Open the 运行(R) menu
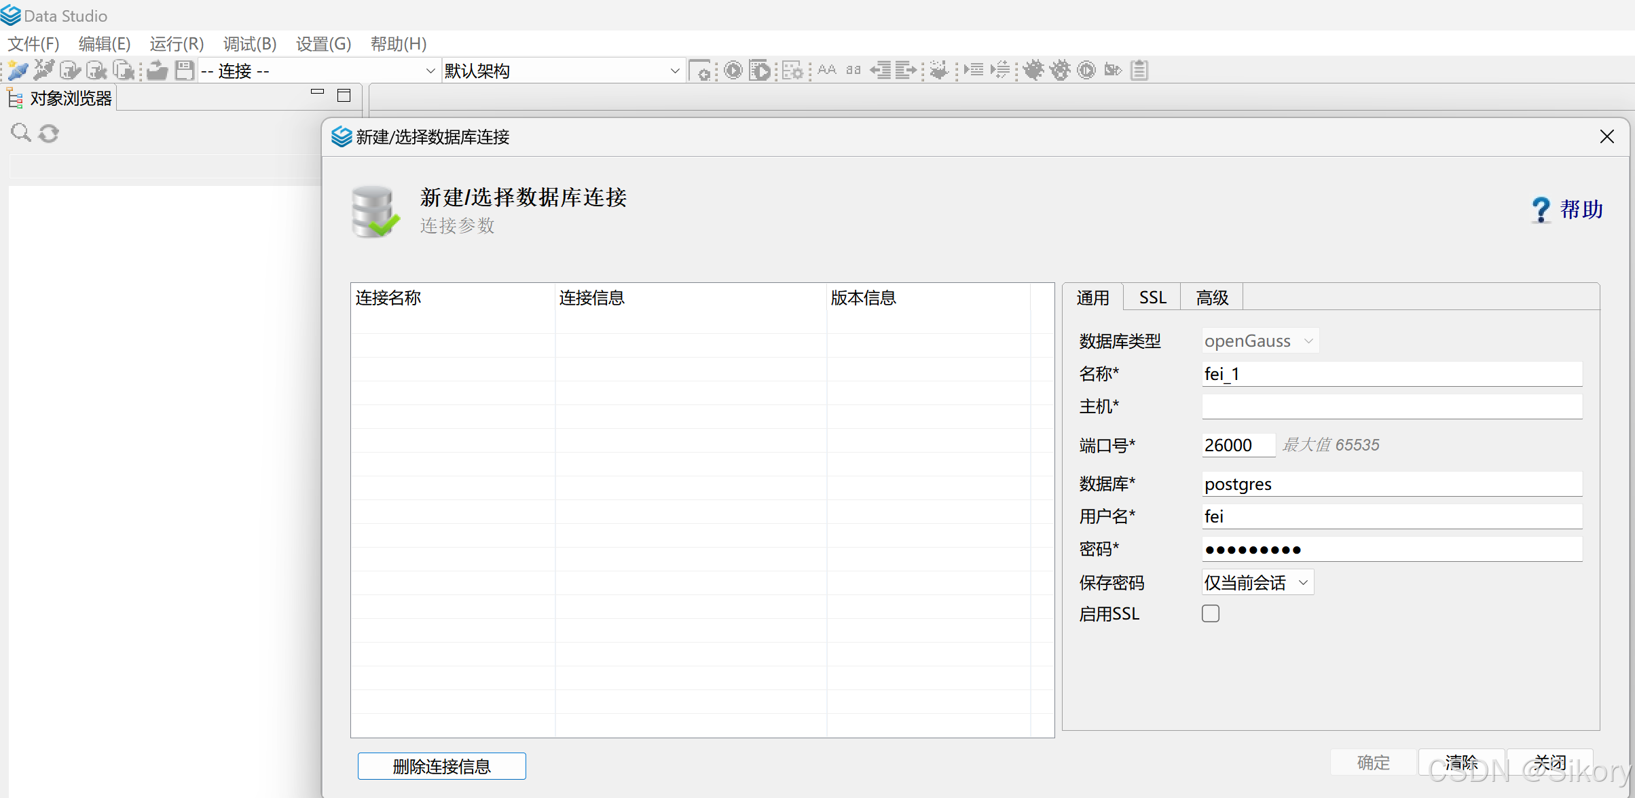Image resolution: width=1635 pixels, height=798 pixels. click(x=177, y=44)
